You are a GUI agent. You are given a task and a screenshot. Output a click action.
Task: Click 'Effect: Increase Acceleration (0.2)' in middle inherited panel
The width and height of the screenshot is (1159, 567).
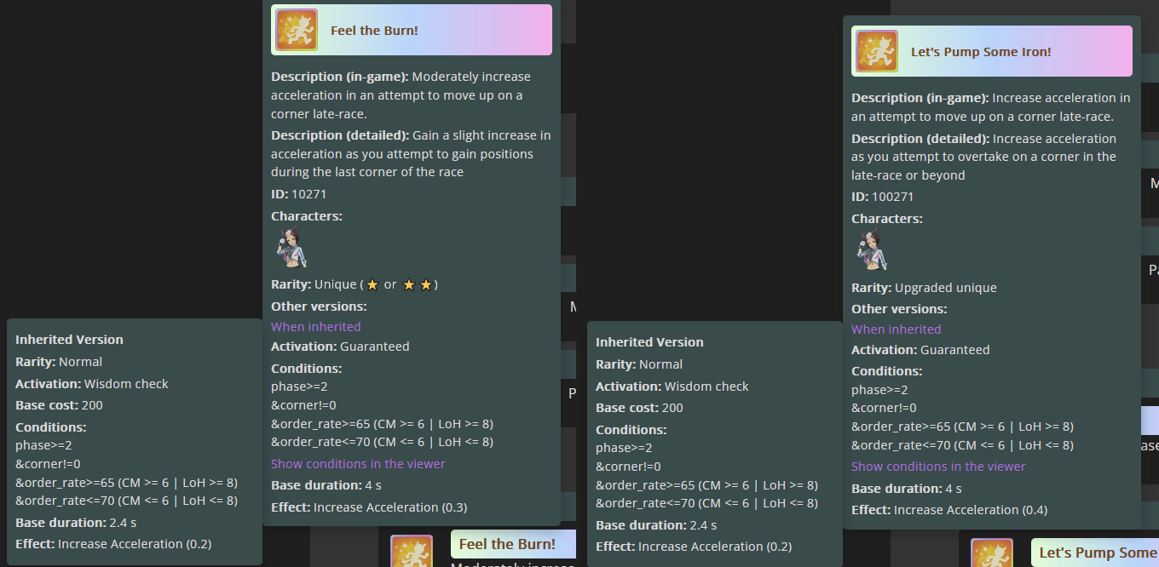(x=694, y=547)
